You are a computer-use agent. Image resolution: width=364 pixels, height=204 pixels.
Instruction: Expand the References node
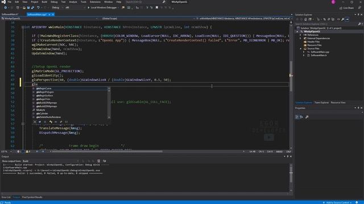point(300,35)
